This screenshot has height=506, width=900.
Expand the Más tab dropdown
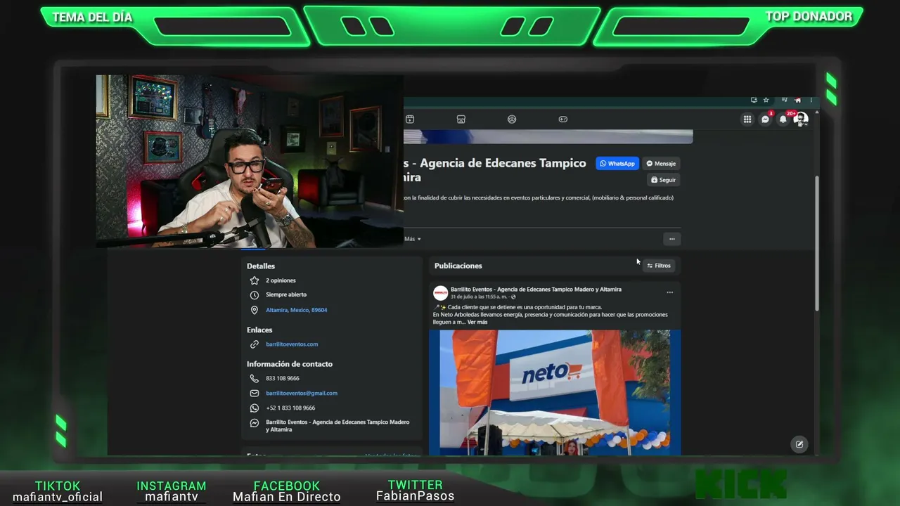pyautogui.click(x=413, y=239)
